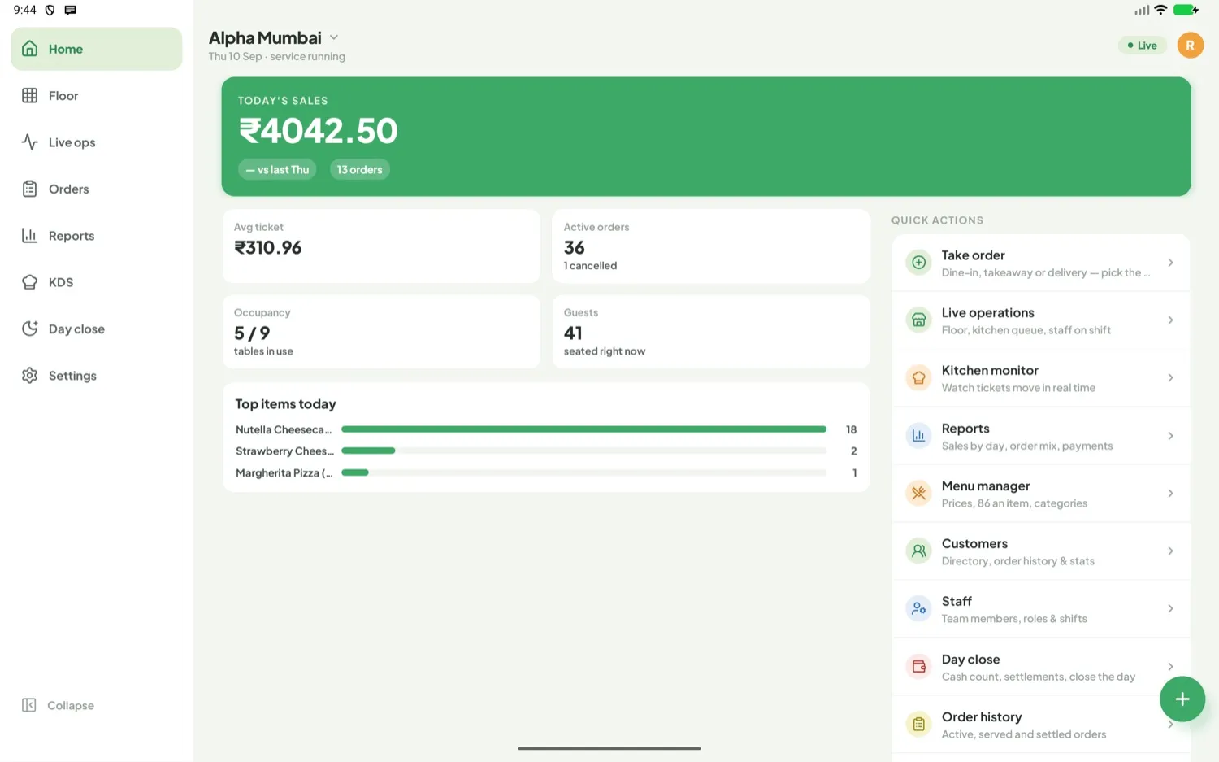The height and width of the screenshot is (762, 1219).
Task: Tap the orange R profile avatar
Action: point(1190,46)
